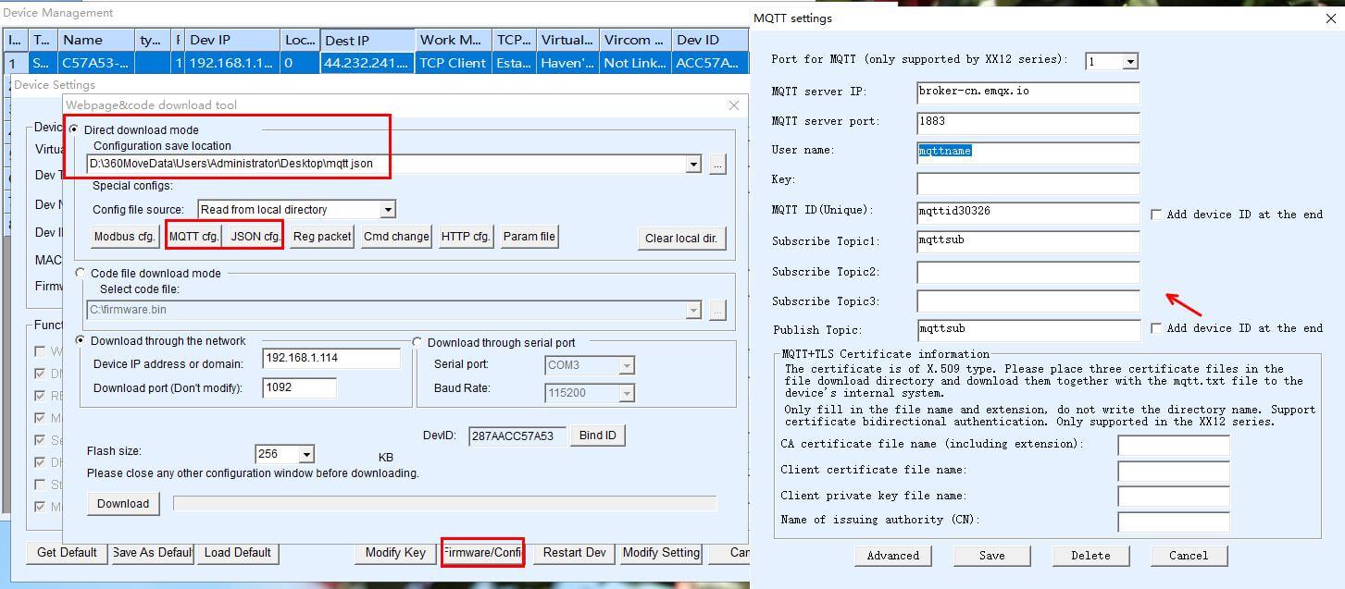Tick Add device ID beside Publish Topic
Image resolution: width=1345 pixels, height=589 pixels.
point(1156,328)
